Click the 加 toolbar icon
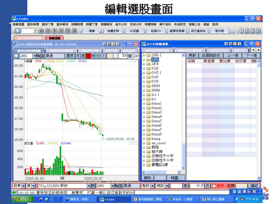The height and width of the screenshot is (204, 273). 41,31
